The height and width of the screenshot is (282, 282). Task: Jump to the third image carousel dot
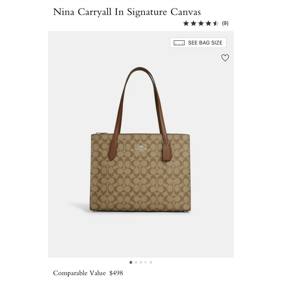(x=141, y=262)
